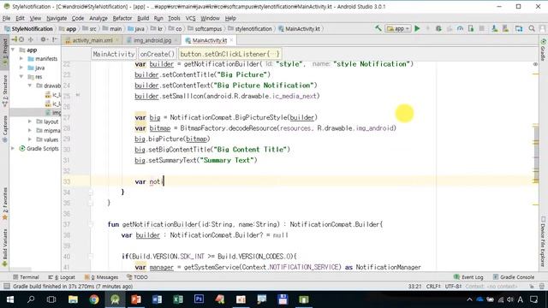Click the Search Everywhere magnifier icon

tap(532, 28)
